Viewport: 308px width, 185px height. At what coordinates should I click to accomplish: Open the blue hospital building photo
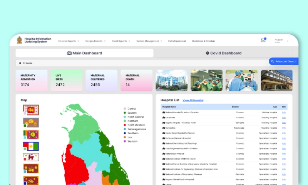tap(171, 81)
